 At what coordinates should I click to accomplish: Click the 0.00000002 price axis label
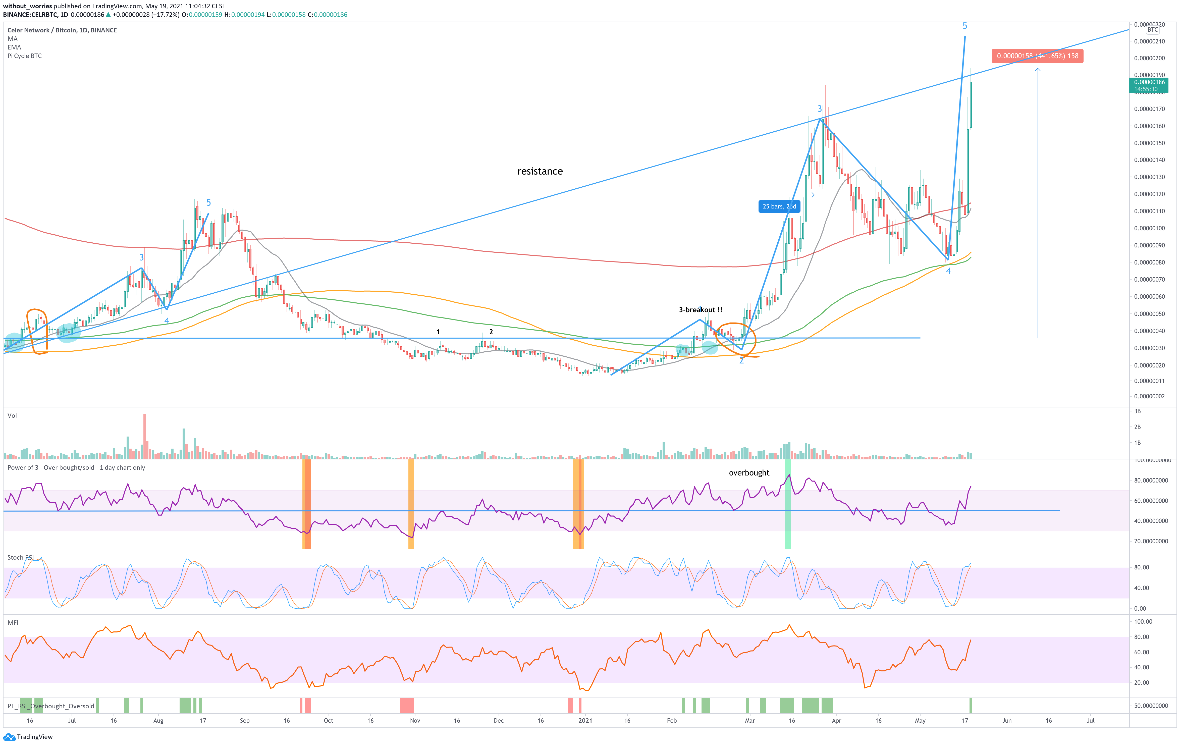click(x=1150, y=396)
